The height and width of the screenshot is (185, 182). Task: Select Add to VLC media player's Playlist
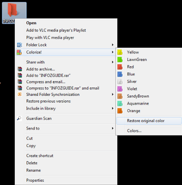[x=56, y=30]
